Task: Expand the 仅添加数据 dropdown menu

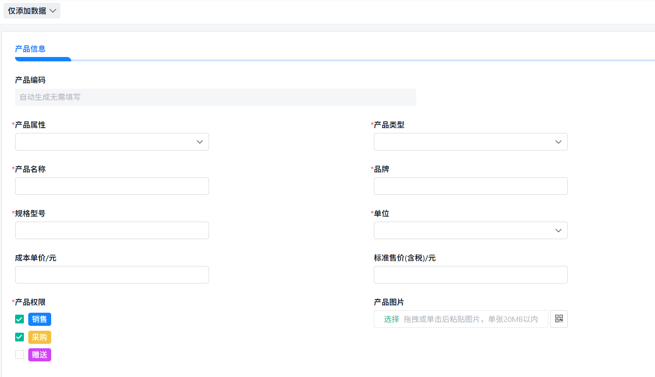Action: pos(32,10)
